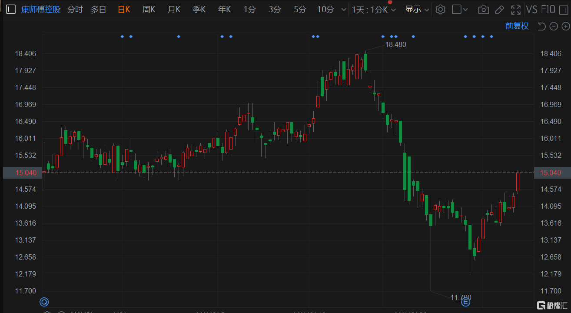This screenshot has height=313, width=571.
Task: Expand the 显示 display dropdown
Action: click(417, 10)
